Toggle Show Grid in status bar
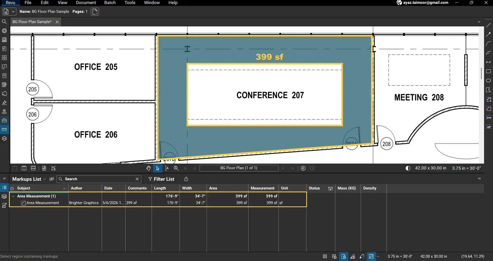The image size is (493, 261). pos(325,256)
